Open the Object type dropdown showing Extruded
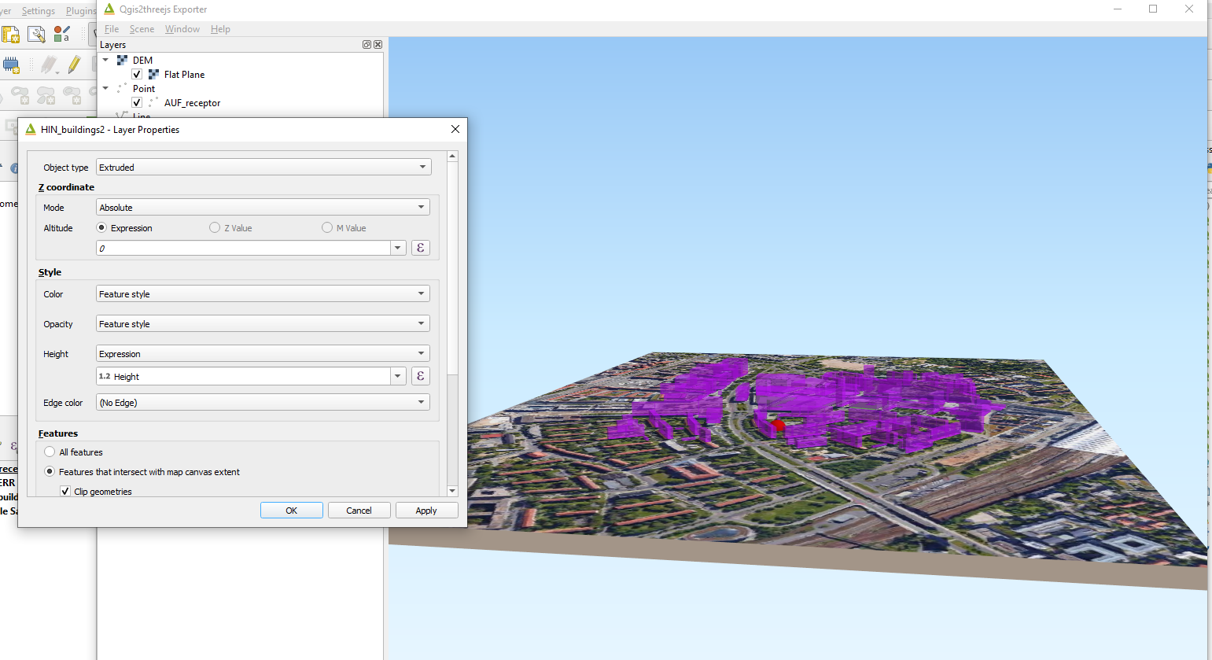Screen dimensions: 1212x660 coord(263,167)
